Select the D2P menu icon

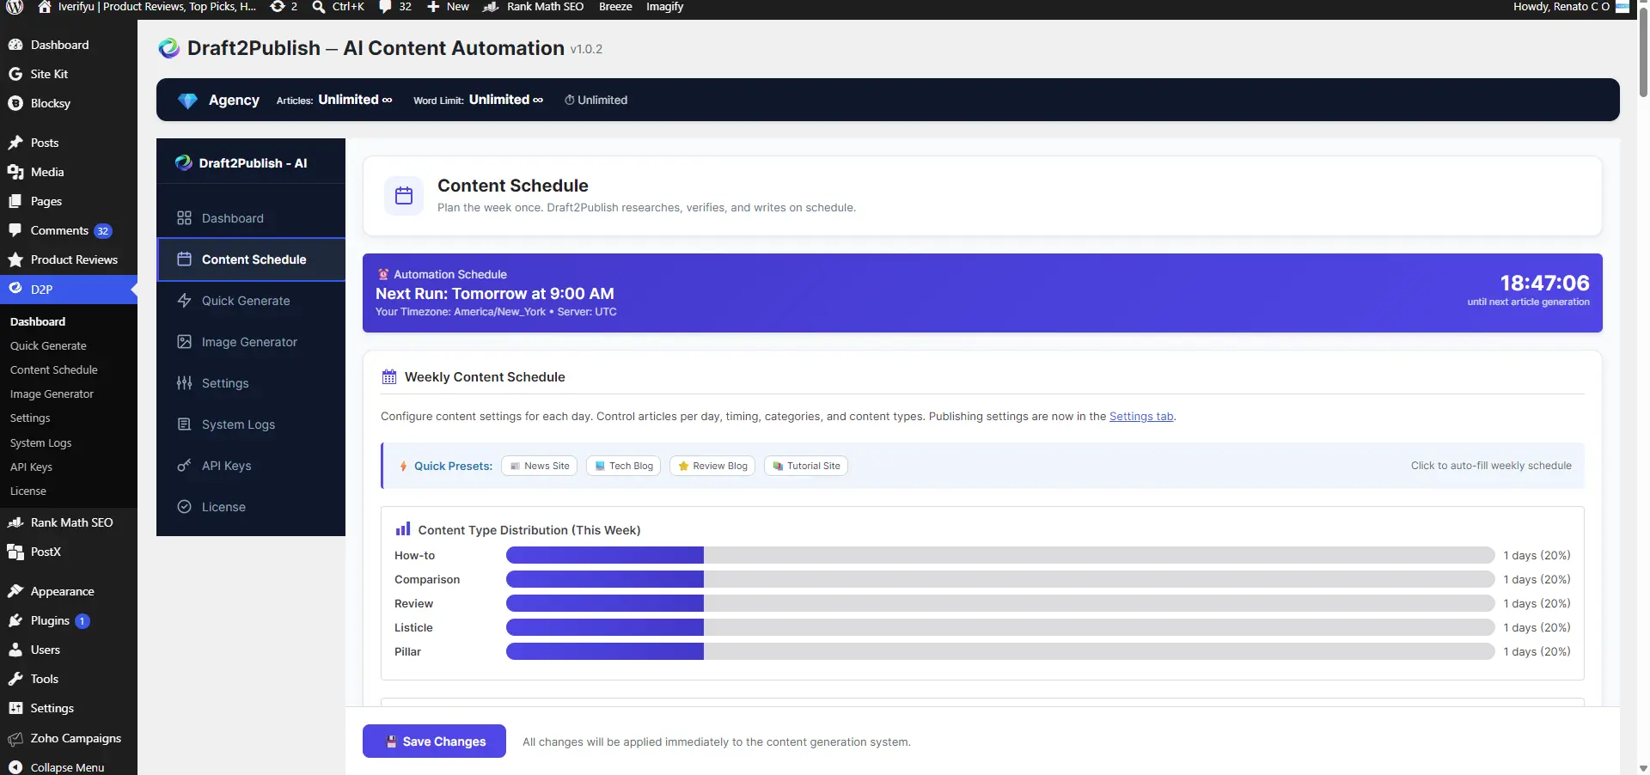click(15, 289)
